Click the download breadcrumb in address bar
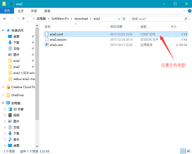 81,19
